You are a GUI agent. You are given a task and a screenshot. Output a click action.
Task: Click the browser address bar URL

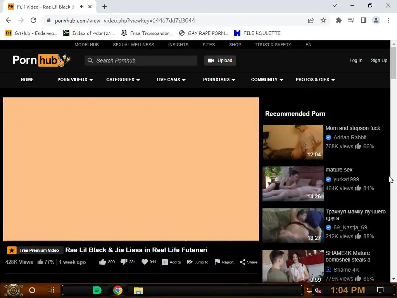[x=125, y=21]
